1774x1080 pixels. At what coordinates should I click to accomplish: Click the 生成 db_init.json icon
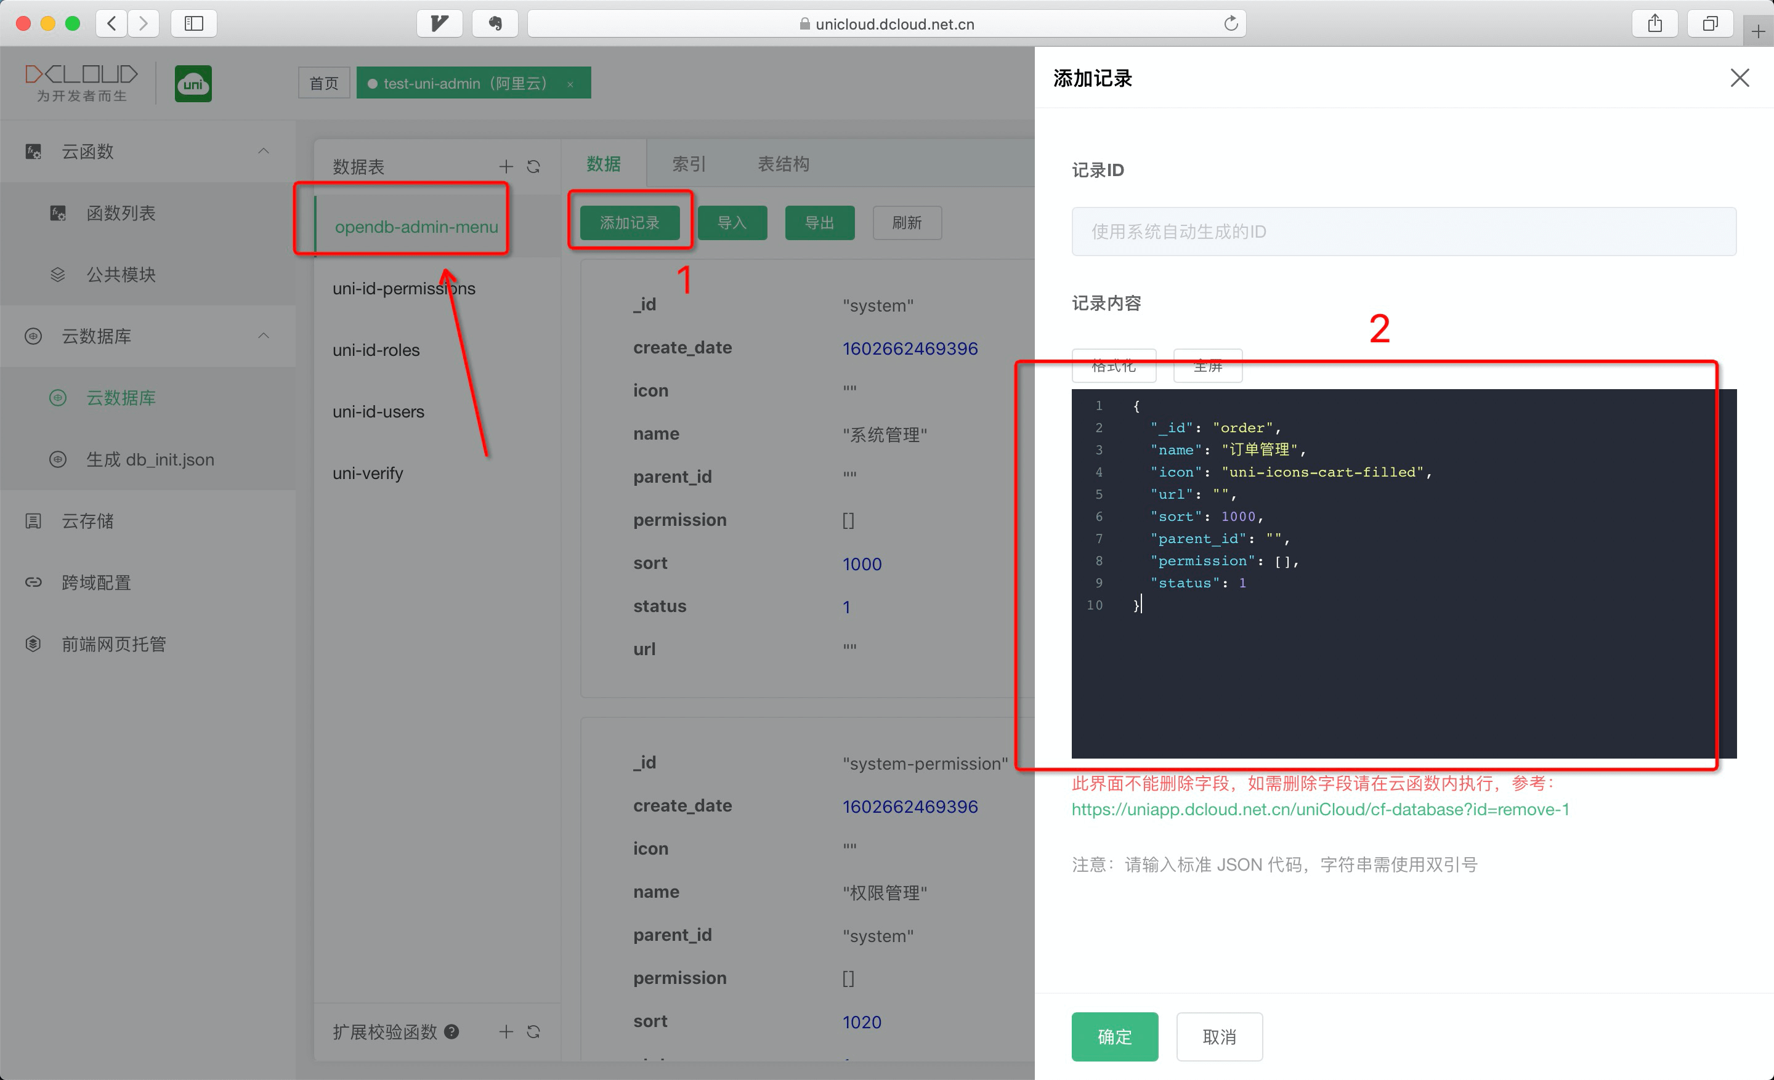tap(58, 459)
